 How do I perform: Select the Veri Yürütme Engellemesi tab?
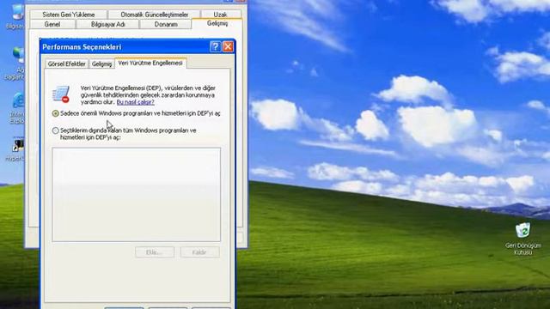(x=150, y=63)
